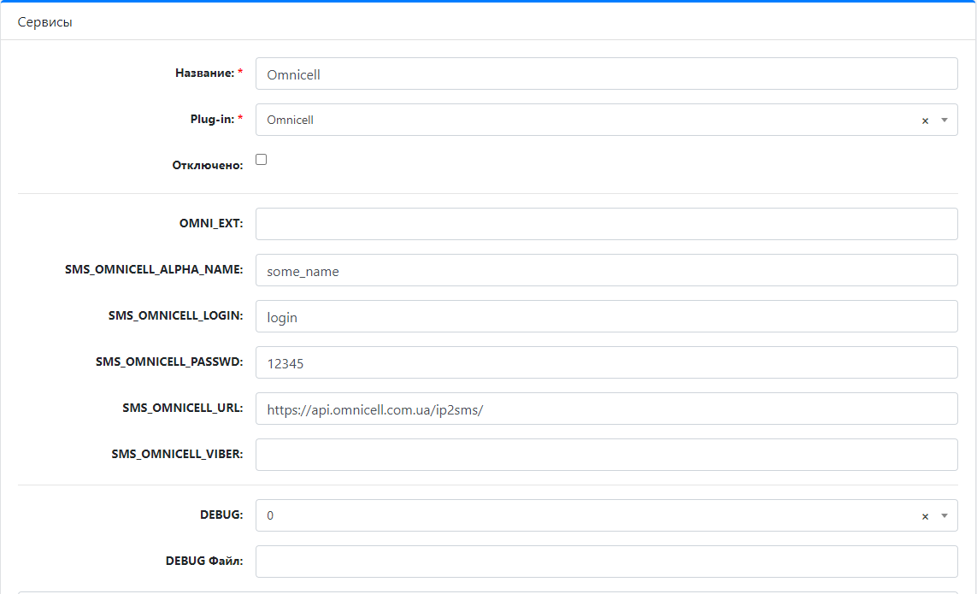Focus the OMNI_EXT input field
This screenshot has height=594, width=977.
click(x=606, y=224)
